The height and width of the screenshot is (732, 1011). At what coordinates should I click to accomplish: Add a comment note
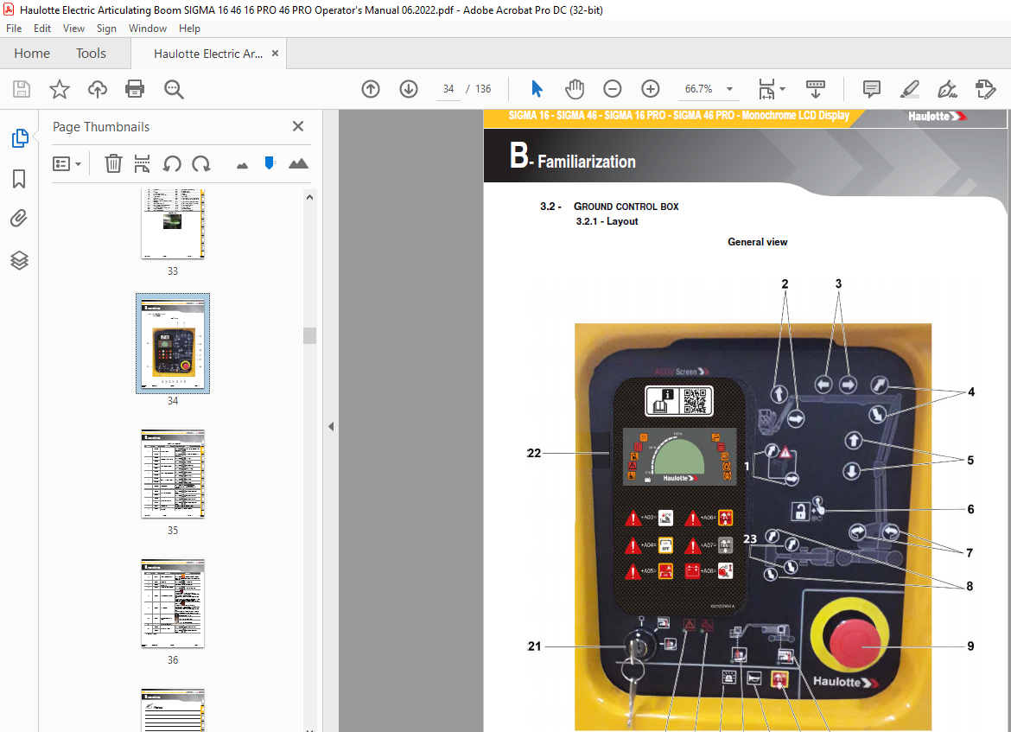point(872,89)
